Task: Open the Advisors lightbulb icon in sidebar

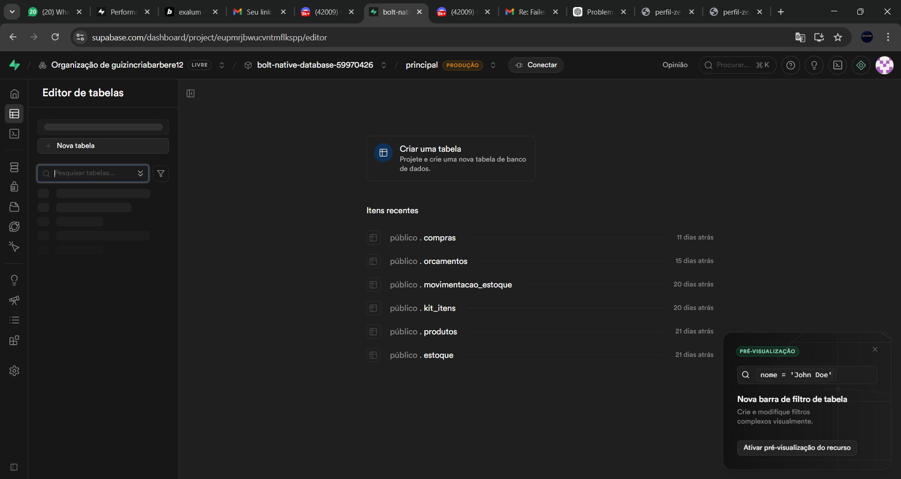Action: 15,280
